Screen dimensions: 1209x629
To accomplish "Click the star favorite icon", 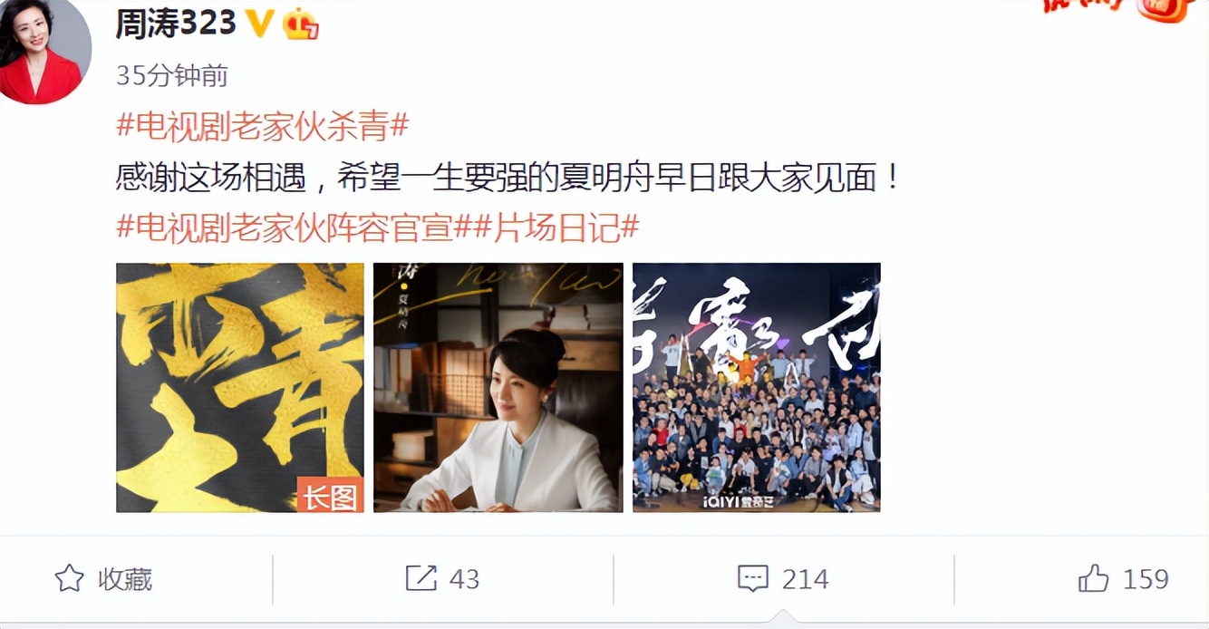I will (x=70, y=578).
